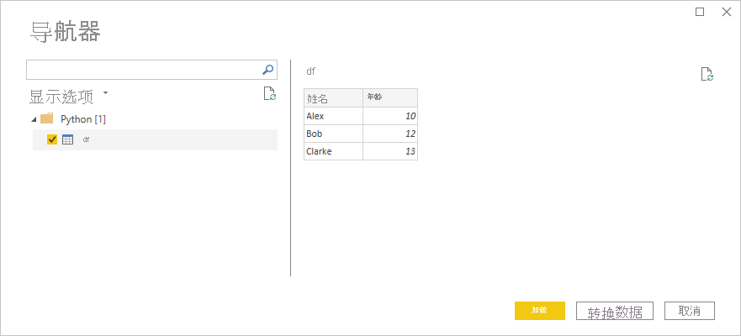This screenshot has width=741, height=336.
Task: Close the 导航器 dialog
Action: [x=726, y=12]
